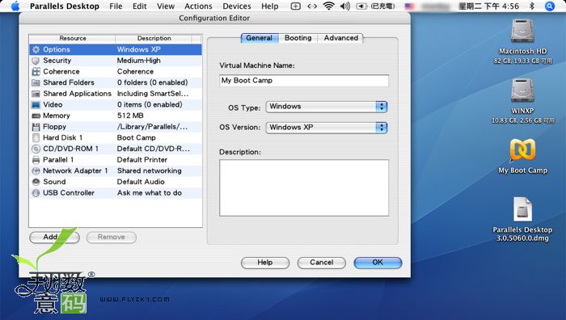Select the "Boot Camp" hard disk description
The width and height of the screenshot is (566, 320).
pos(137,138)
